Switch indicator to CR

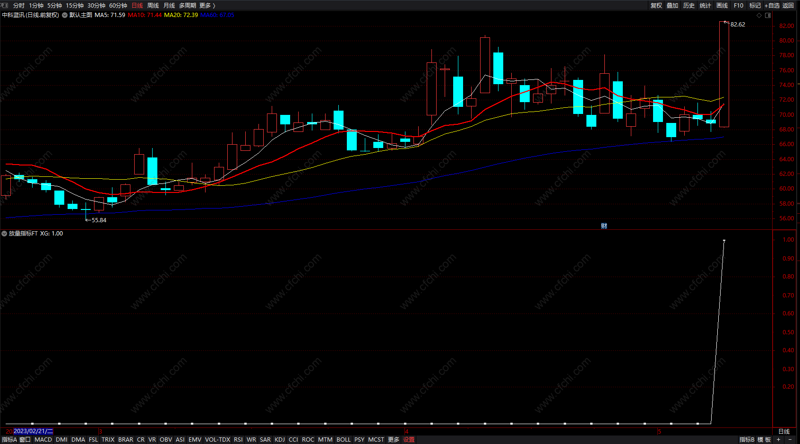(x=141, y=440)
